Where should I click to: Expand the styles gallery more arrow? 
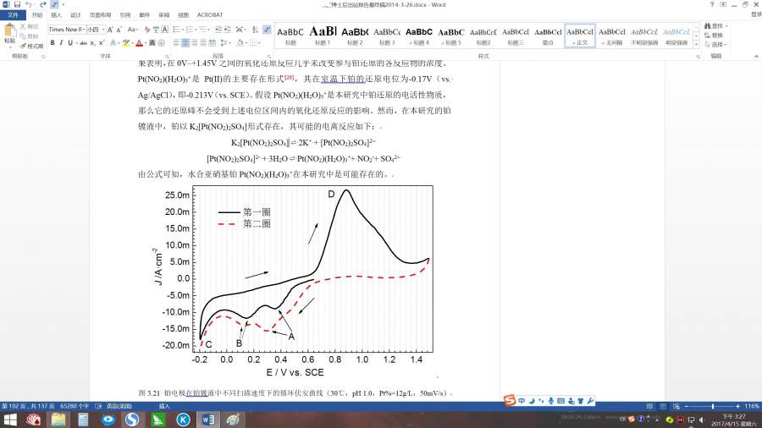[696, 45]
